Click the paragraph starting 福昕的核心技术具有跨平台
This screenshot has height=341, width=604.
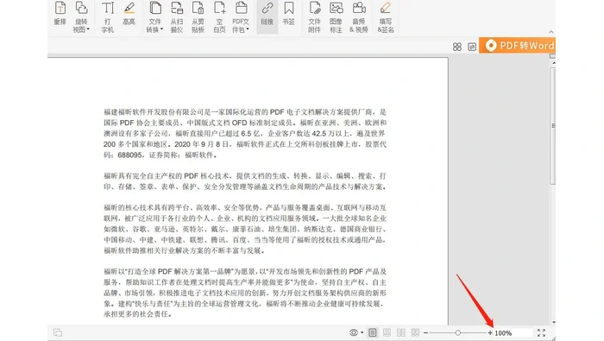245,229
